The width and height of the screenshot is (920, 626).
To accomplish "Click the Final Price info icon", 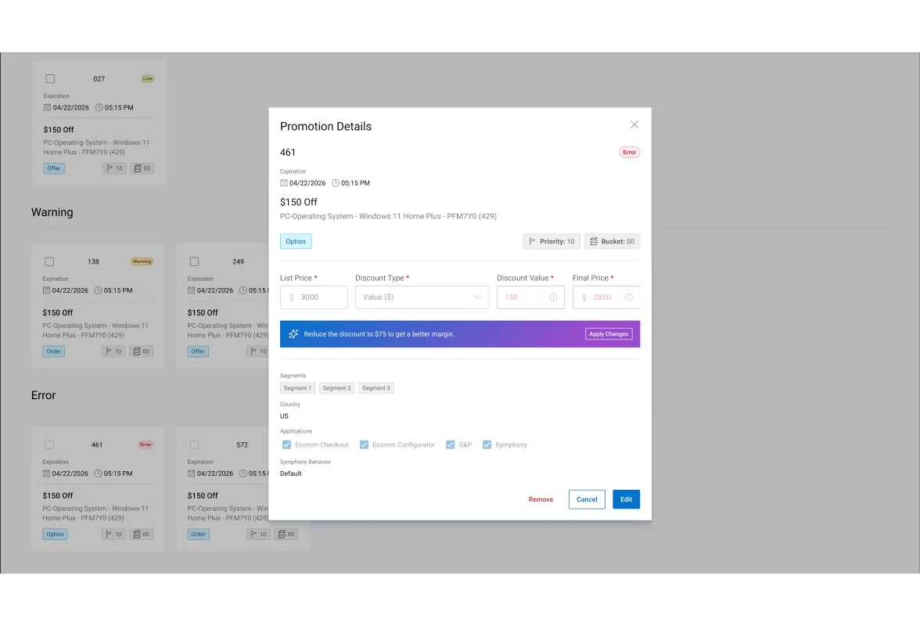I will click(629, 297).
